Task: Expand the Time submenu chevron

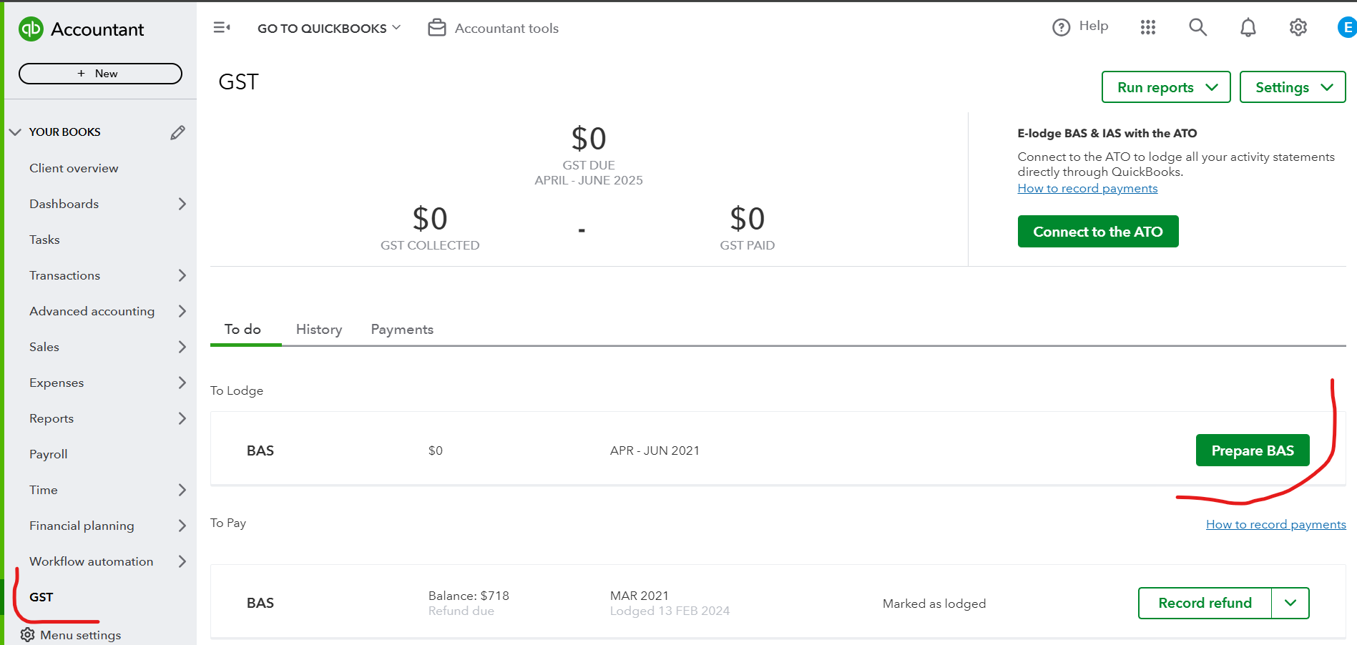Action: [x=182, y=490]
